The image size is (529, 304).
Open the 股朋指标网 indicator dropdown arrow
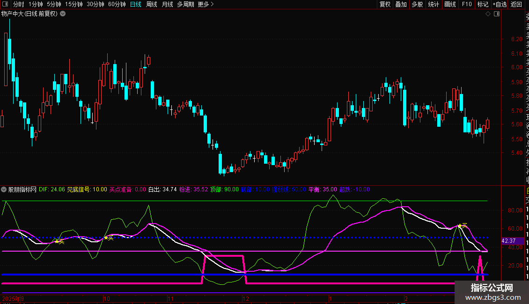(x=4, y=189)
